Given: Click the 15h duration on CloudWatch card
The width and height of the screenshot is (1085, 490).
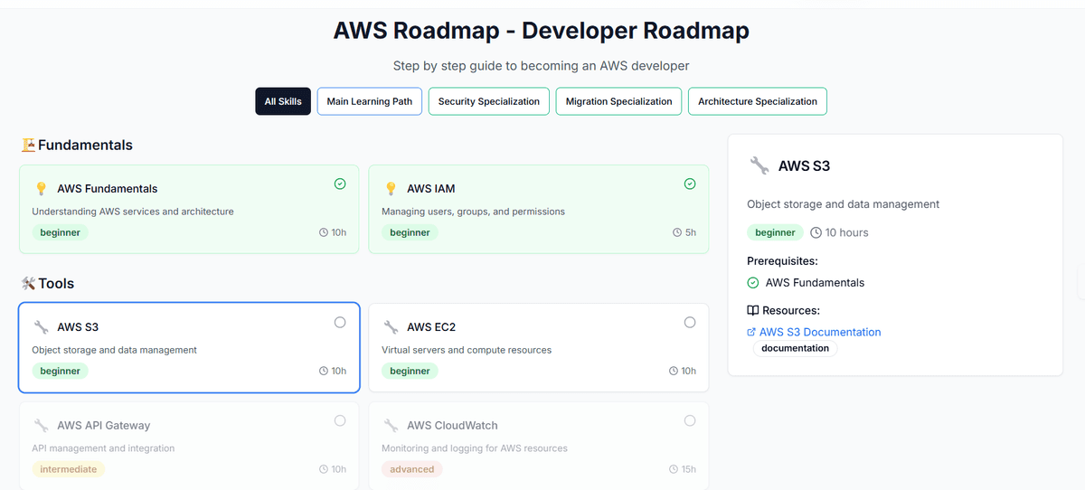Looking at the screenshot, I should [689, 469].
